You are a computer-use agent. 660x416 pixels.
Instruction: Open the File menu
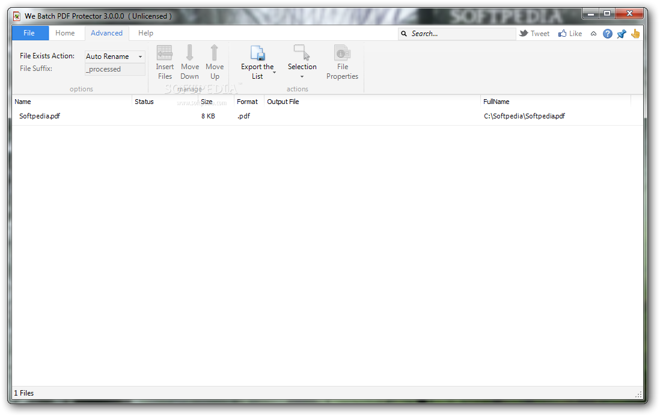pos(29,33)
